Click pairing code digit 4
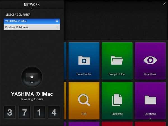The width and height of the screenshot is (168, 126). (54, 112)
